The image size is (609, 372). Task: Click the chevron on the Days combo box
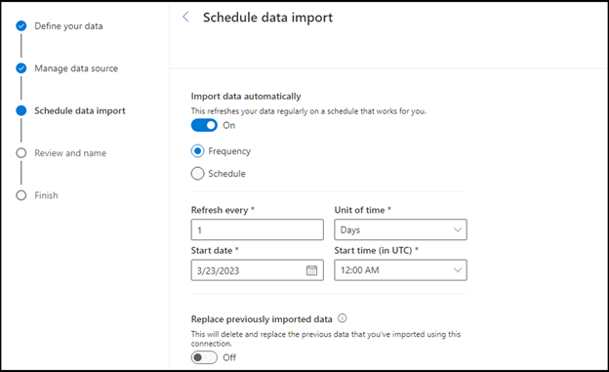coord(458,229)
